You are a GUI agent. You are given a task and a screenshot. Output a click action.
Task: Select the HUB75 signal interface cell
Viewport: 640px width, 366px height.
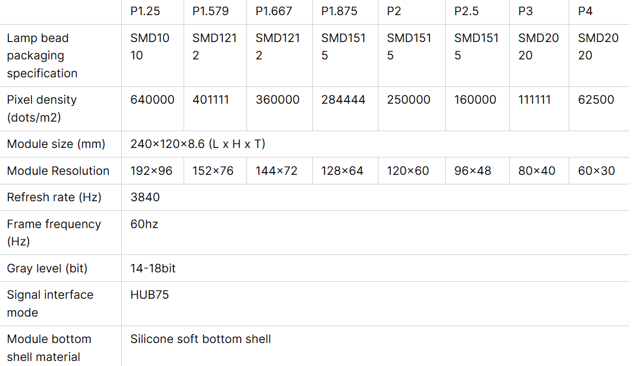(x=149, y=295)
